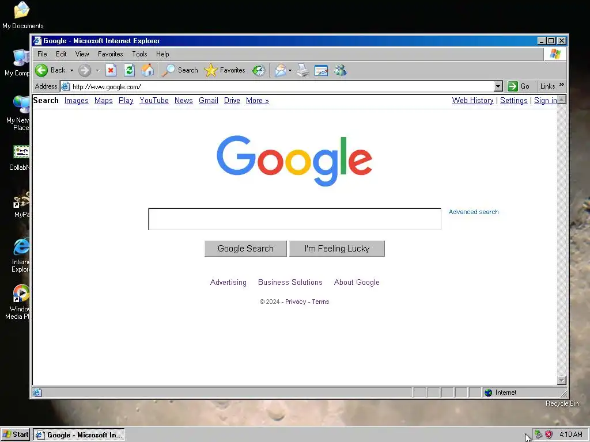Click the Windows flag logo in IE
The image size is (590, 442).
(x=555, y=54)
